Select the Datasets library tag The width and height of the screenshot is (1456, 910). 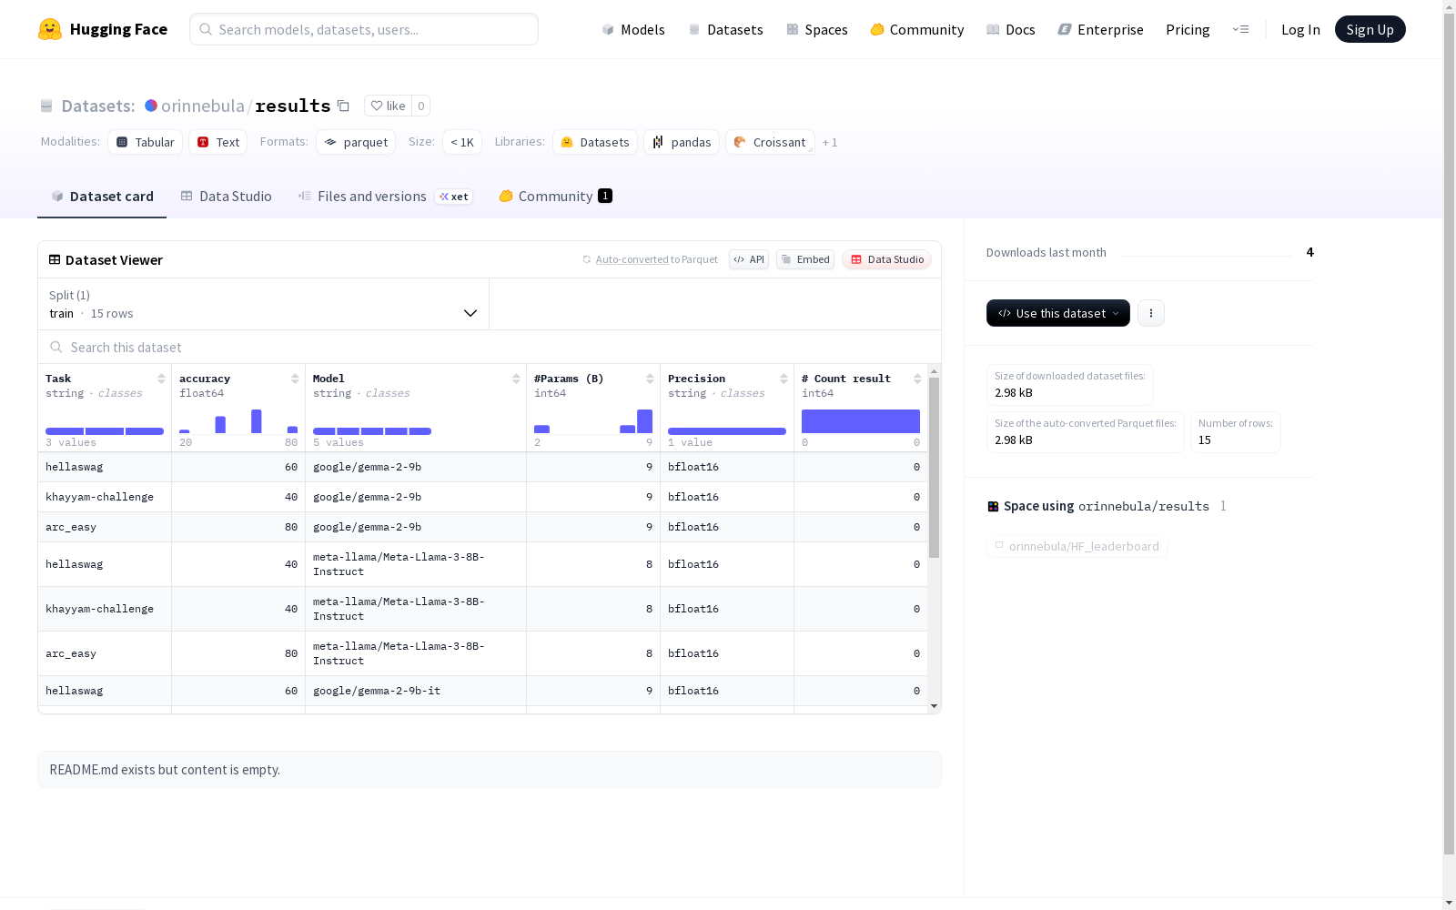pyautogui.click(x=595, y=142)
